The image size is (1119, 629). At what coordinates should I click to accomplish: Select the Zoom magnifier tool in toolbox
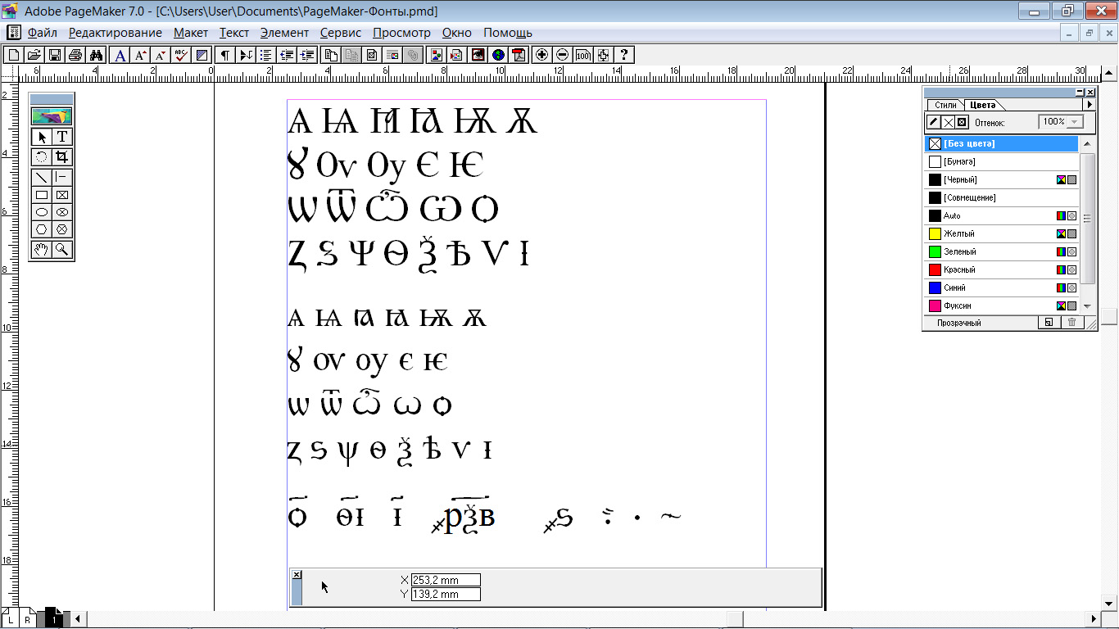click(x=61, y=249)
